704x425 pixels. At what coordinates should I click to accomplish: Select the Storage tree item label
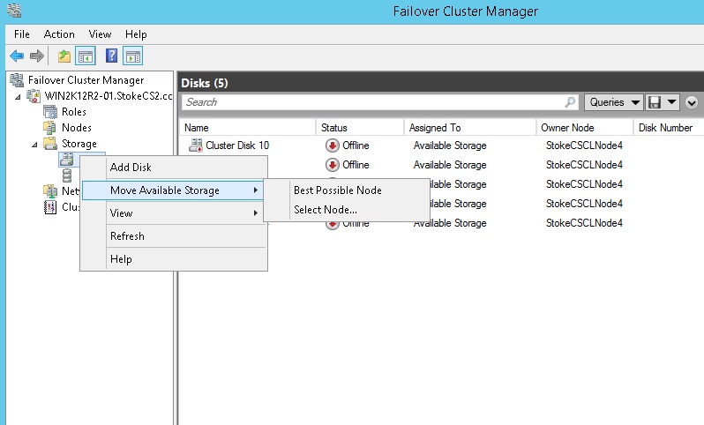[79, 144]
